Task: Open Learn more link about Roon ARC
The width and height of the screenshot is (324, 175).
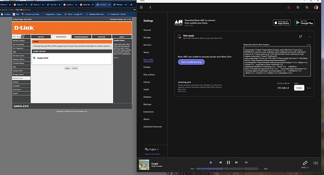Action: [x=189, y=25]
